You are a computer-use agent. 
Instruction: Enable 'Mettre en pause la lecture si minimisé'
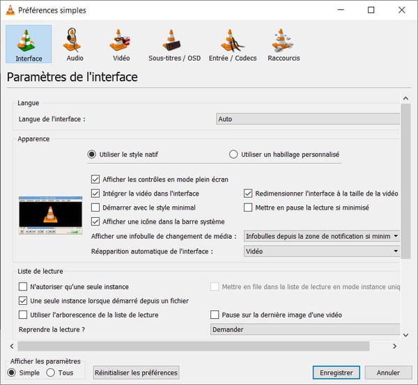(x=248, y=207)
